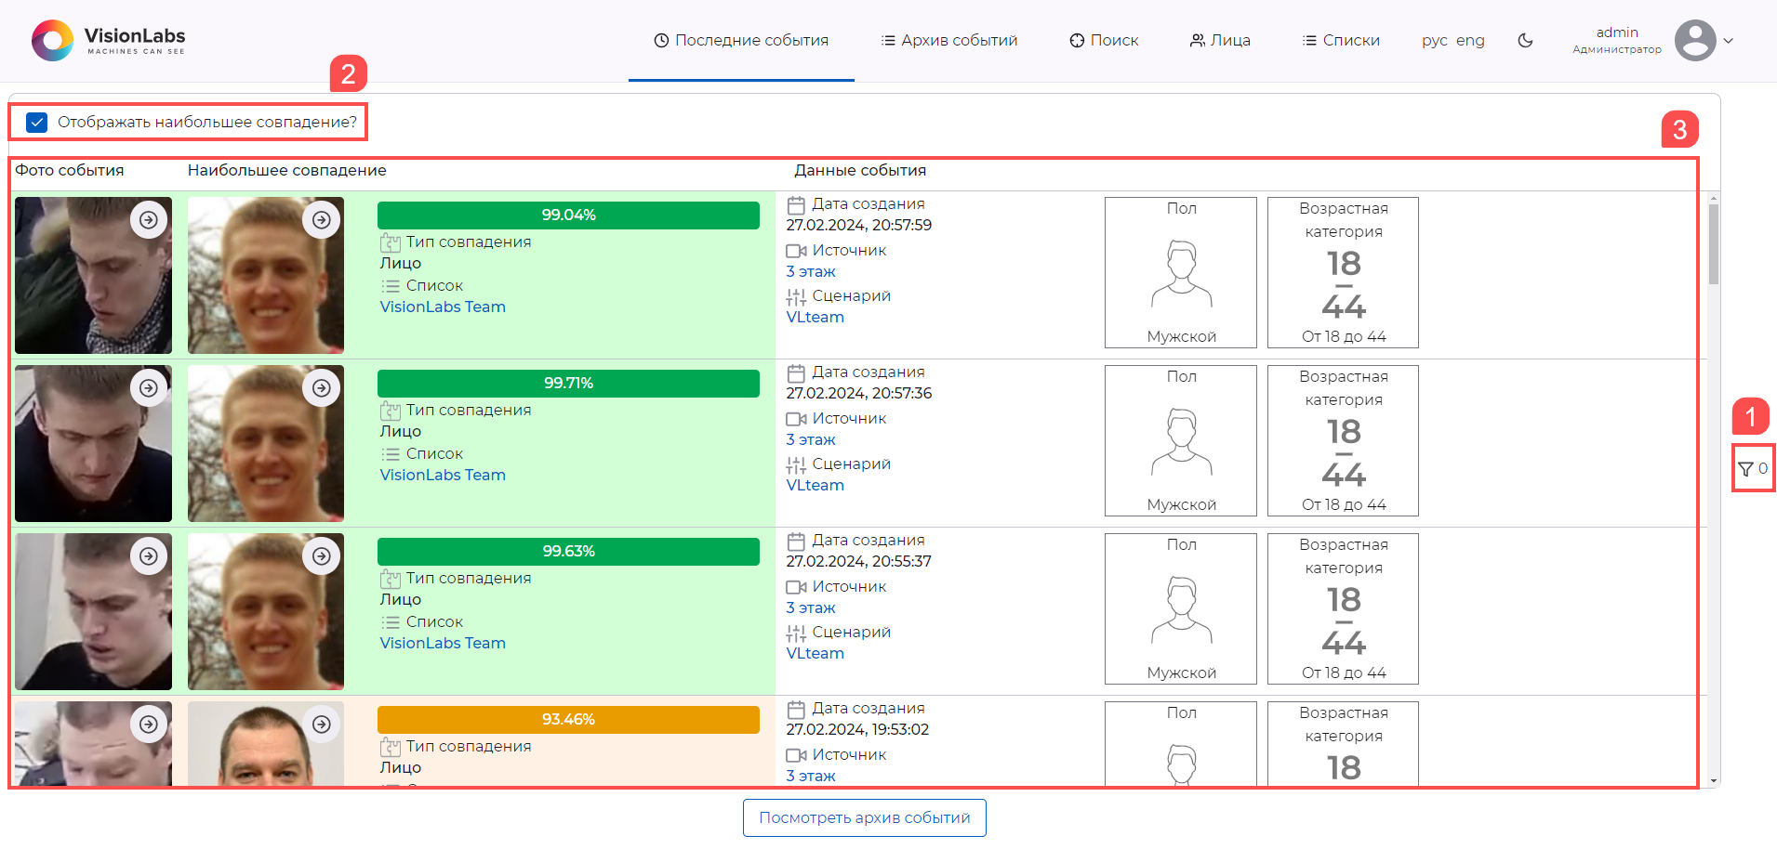Open best match arrow for 99.63% row

point(322,555)
